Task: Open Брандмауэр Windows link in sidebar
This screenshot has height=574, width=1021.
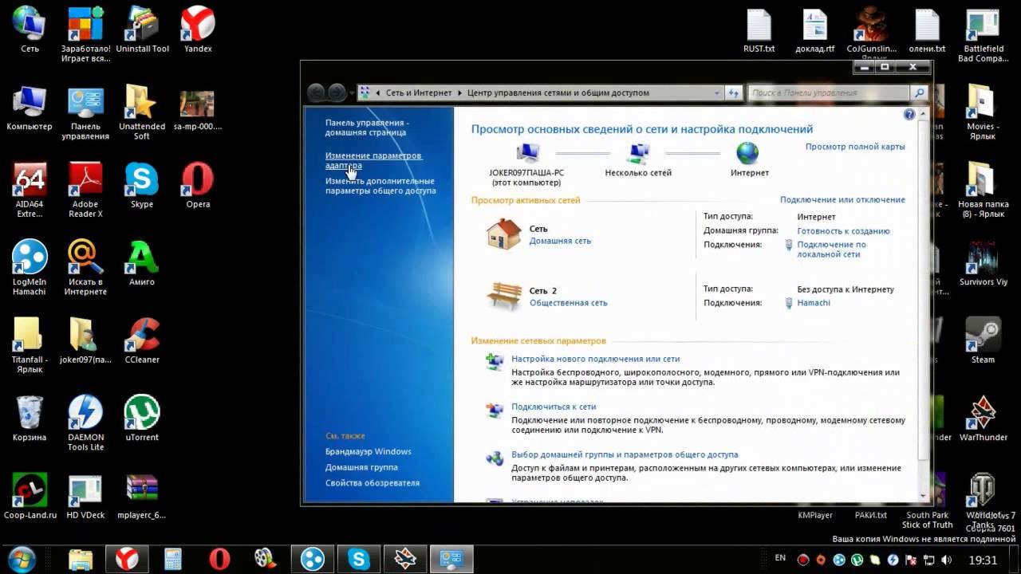Action: (368, 451)
